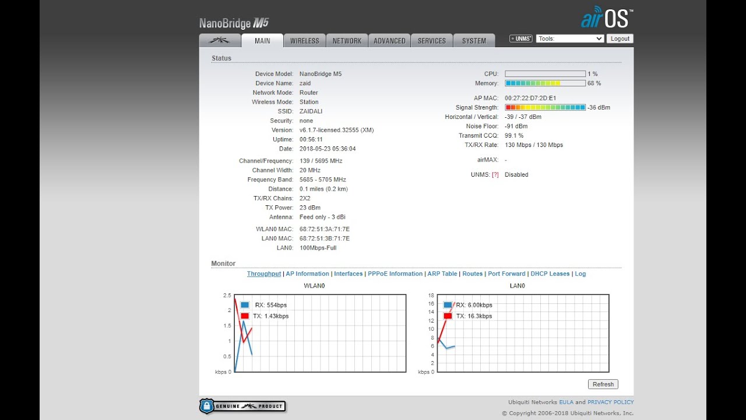Open the PRIVACY POLICY link
This screenshot has height=420, width=746.
610,402
